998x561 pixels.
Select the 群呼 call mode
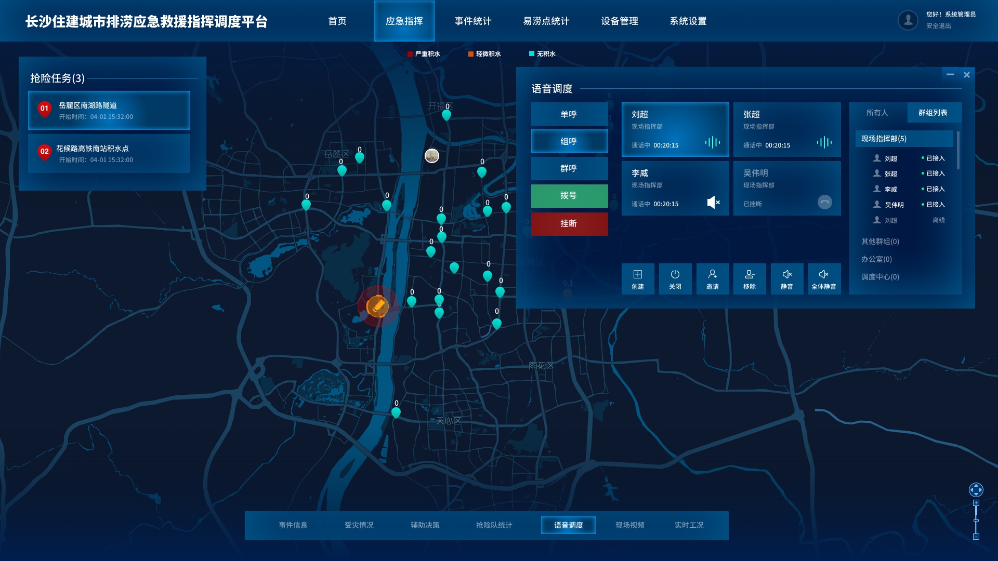pos(569,168)
